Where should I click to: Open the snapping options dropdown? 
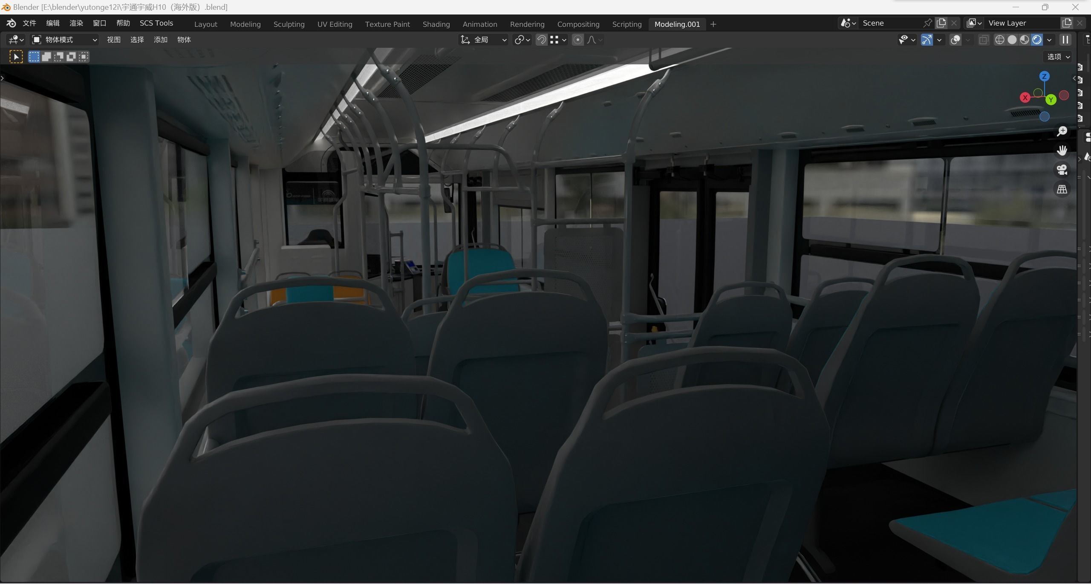(558, 40)
